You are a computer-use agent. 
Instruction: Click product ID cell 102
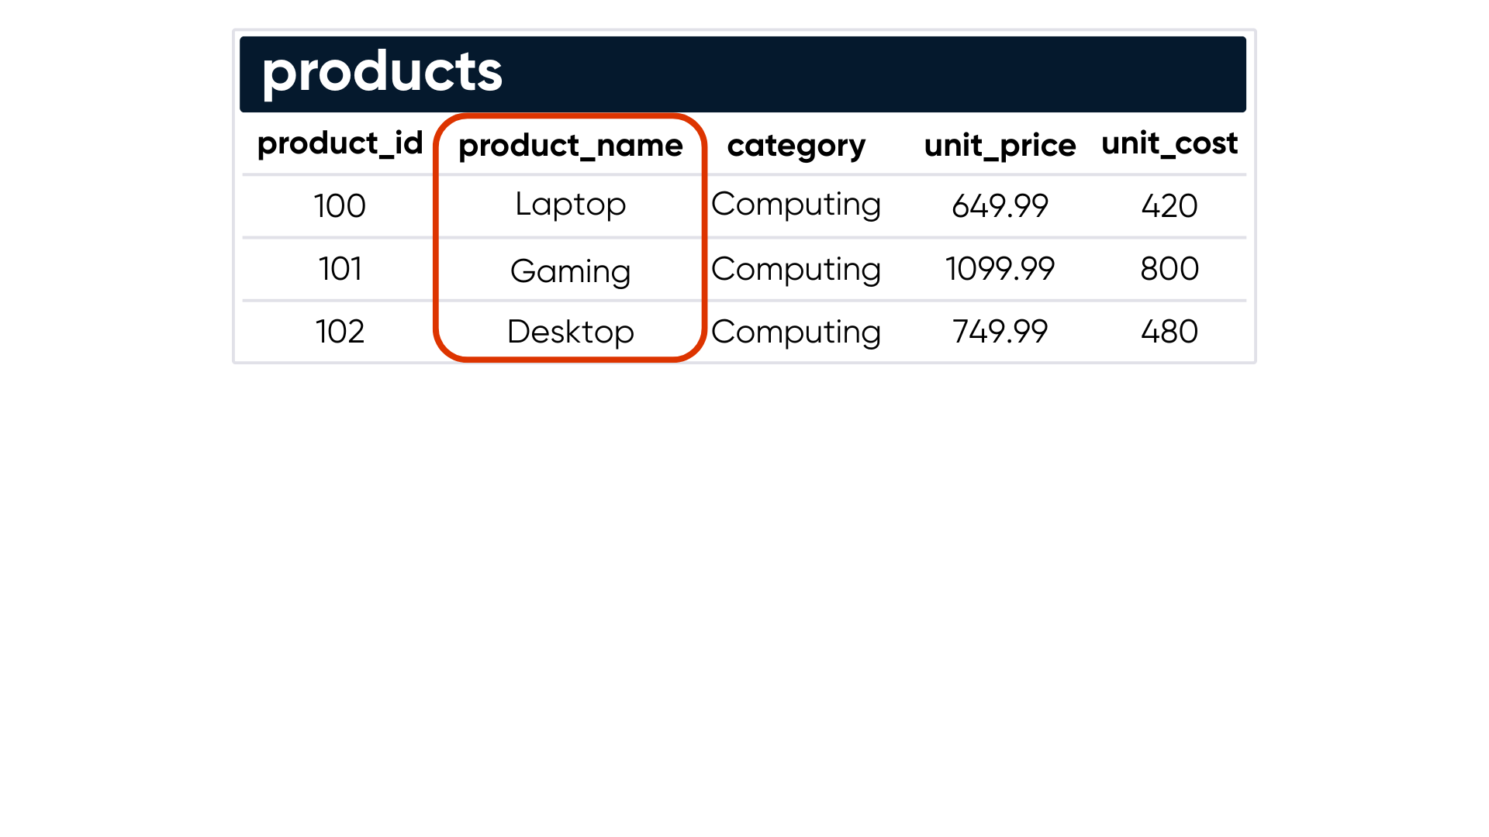[340, 332]
